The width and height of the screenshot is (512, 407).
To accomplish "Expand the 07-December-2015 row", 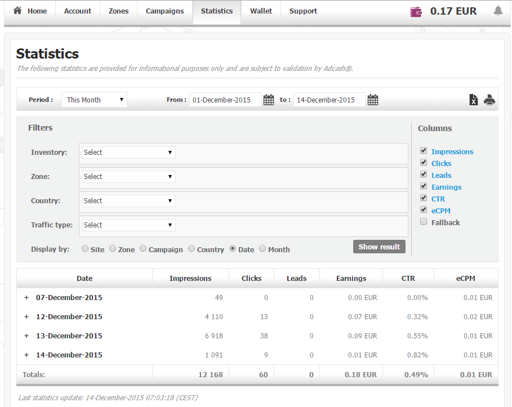I will click(26, 298).
